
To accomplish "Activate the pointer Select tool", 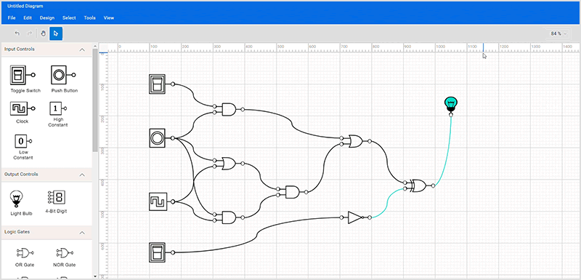I will (x=56, y=33).
